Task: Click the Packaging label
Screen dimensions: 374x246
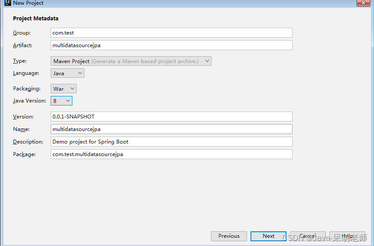Action: [27, 89]
